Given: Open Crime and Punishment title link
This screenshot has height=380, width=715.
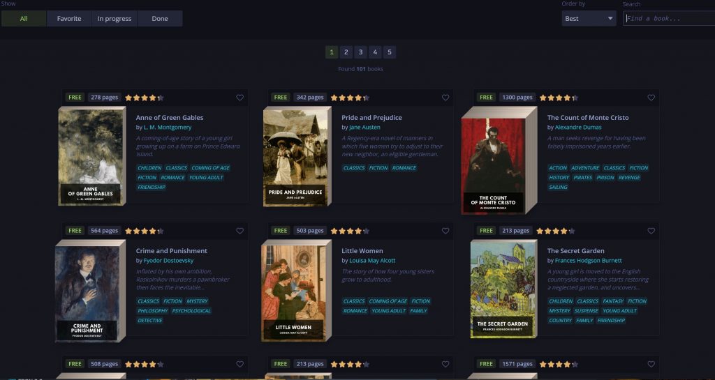Looking at the screenshot, I should point(172,251).
